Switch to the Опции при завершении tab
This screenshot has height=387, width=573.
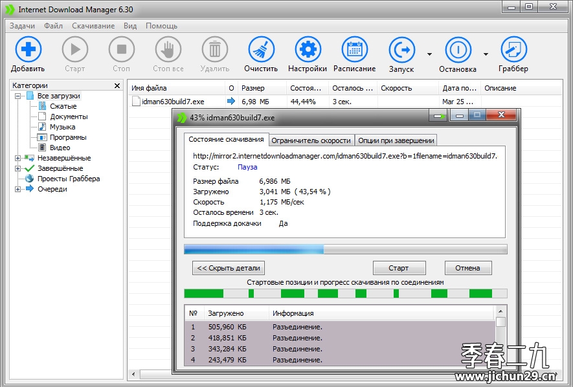click(x=396, y=140)
